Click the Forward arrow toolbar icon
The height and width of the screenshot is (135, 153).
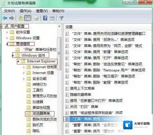[12, 18]
